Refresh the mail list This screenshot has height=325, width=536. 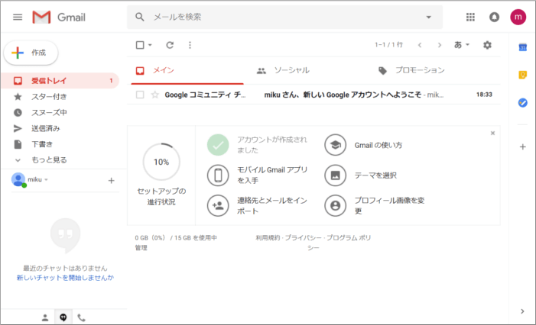(170, 45)
